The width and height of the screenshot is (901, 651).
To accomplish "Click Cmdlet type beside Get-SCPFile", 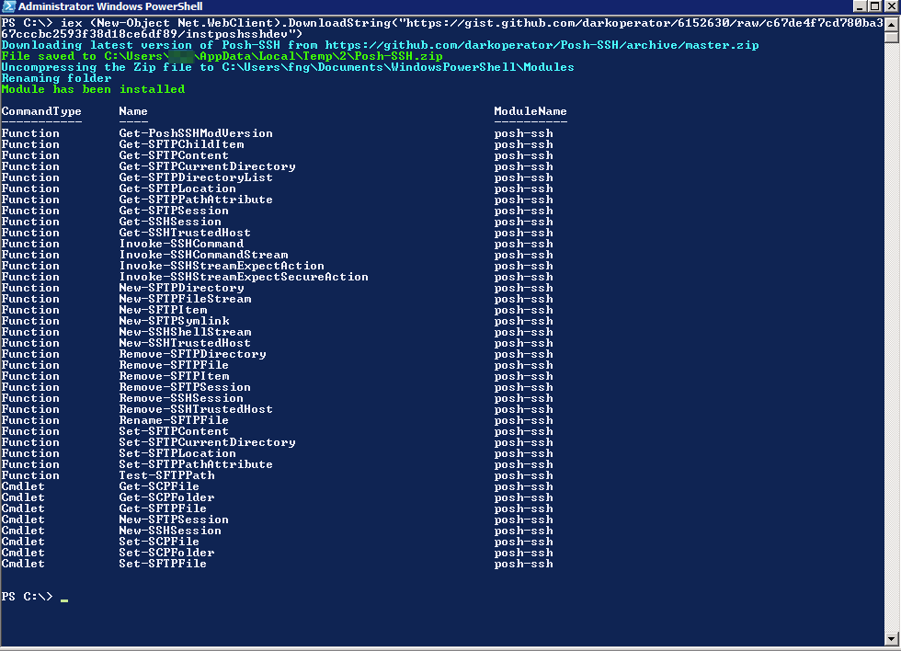I will (23, 486).
